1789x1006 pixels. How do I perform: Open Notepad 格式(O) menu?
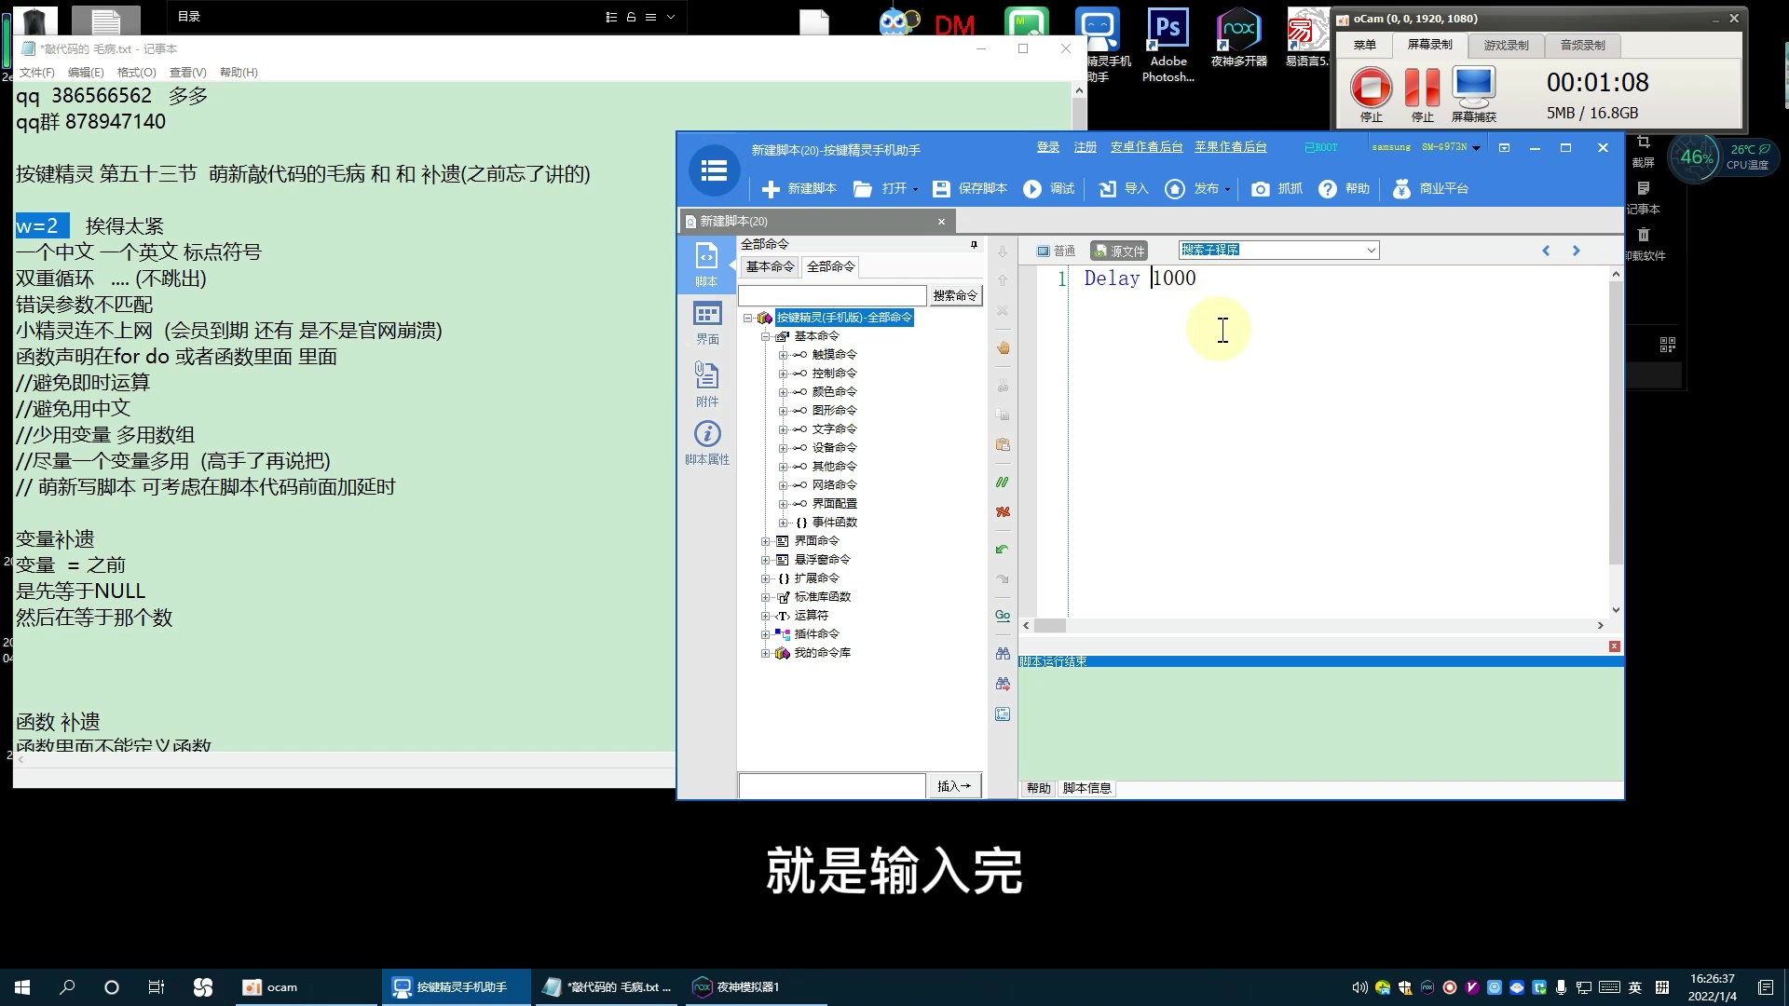click(136, 73)
